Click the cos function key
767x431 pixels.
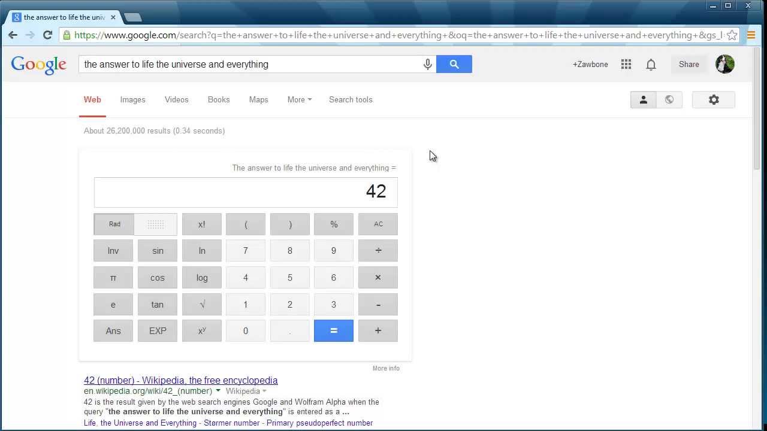(158, 278)
